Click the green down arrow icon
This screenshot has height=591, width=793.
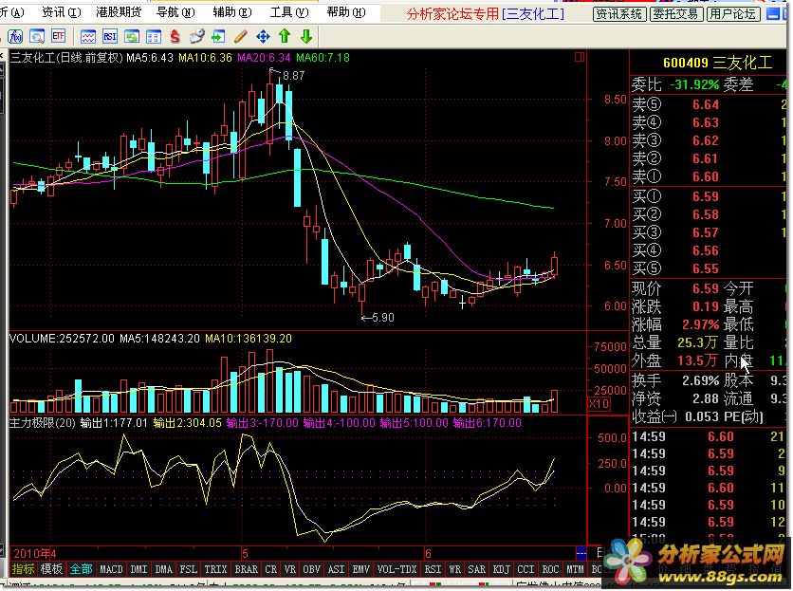pyautogui.click(x=306, y=36)
